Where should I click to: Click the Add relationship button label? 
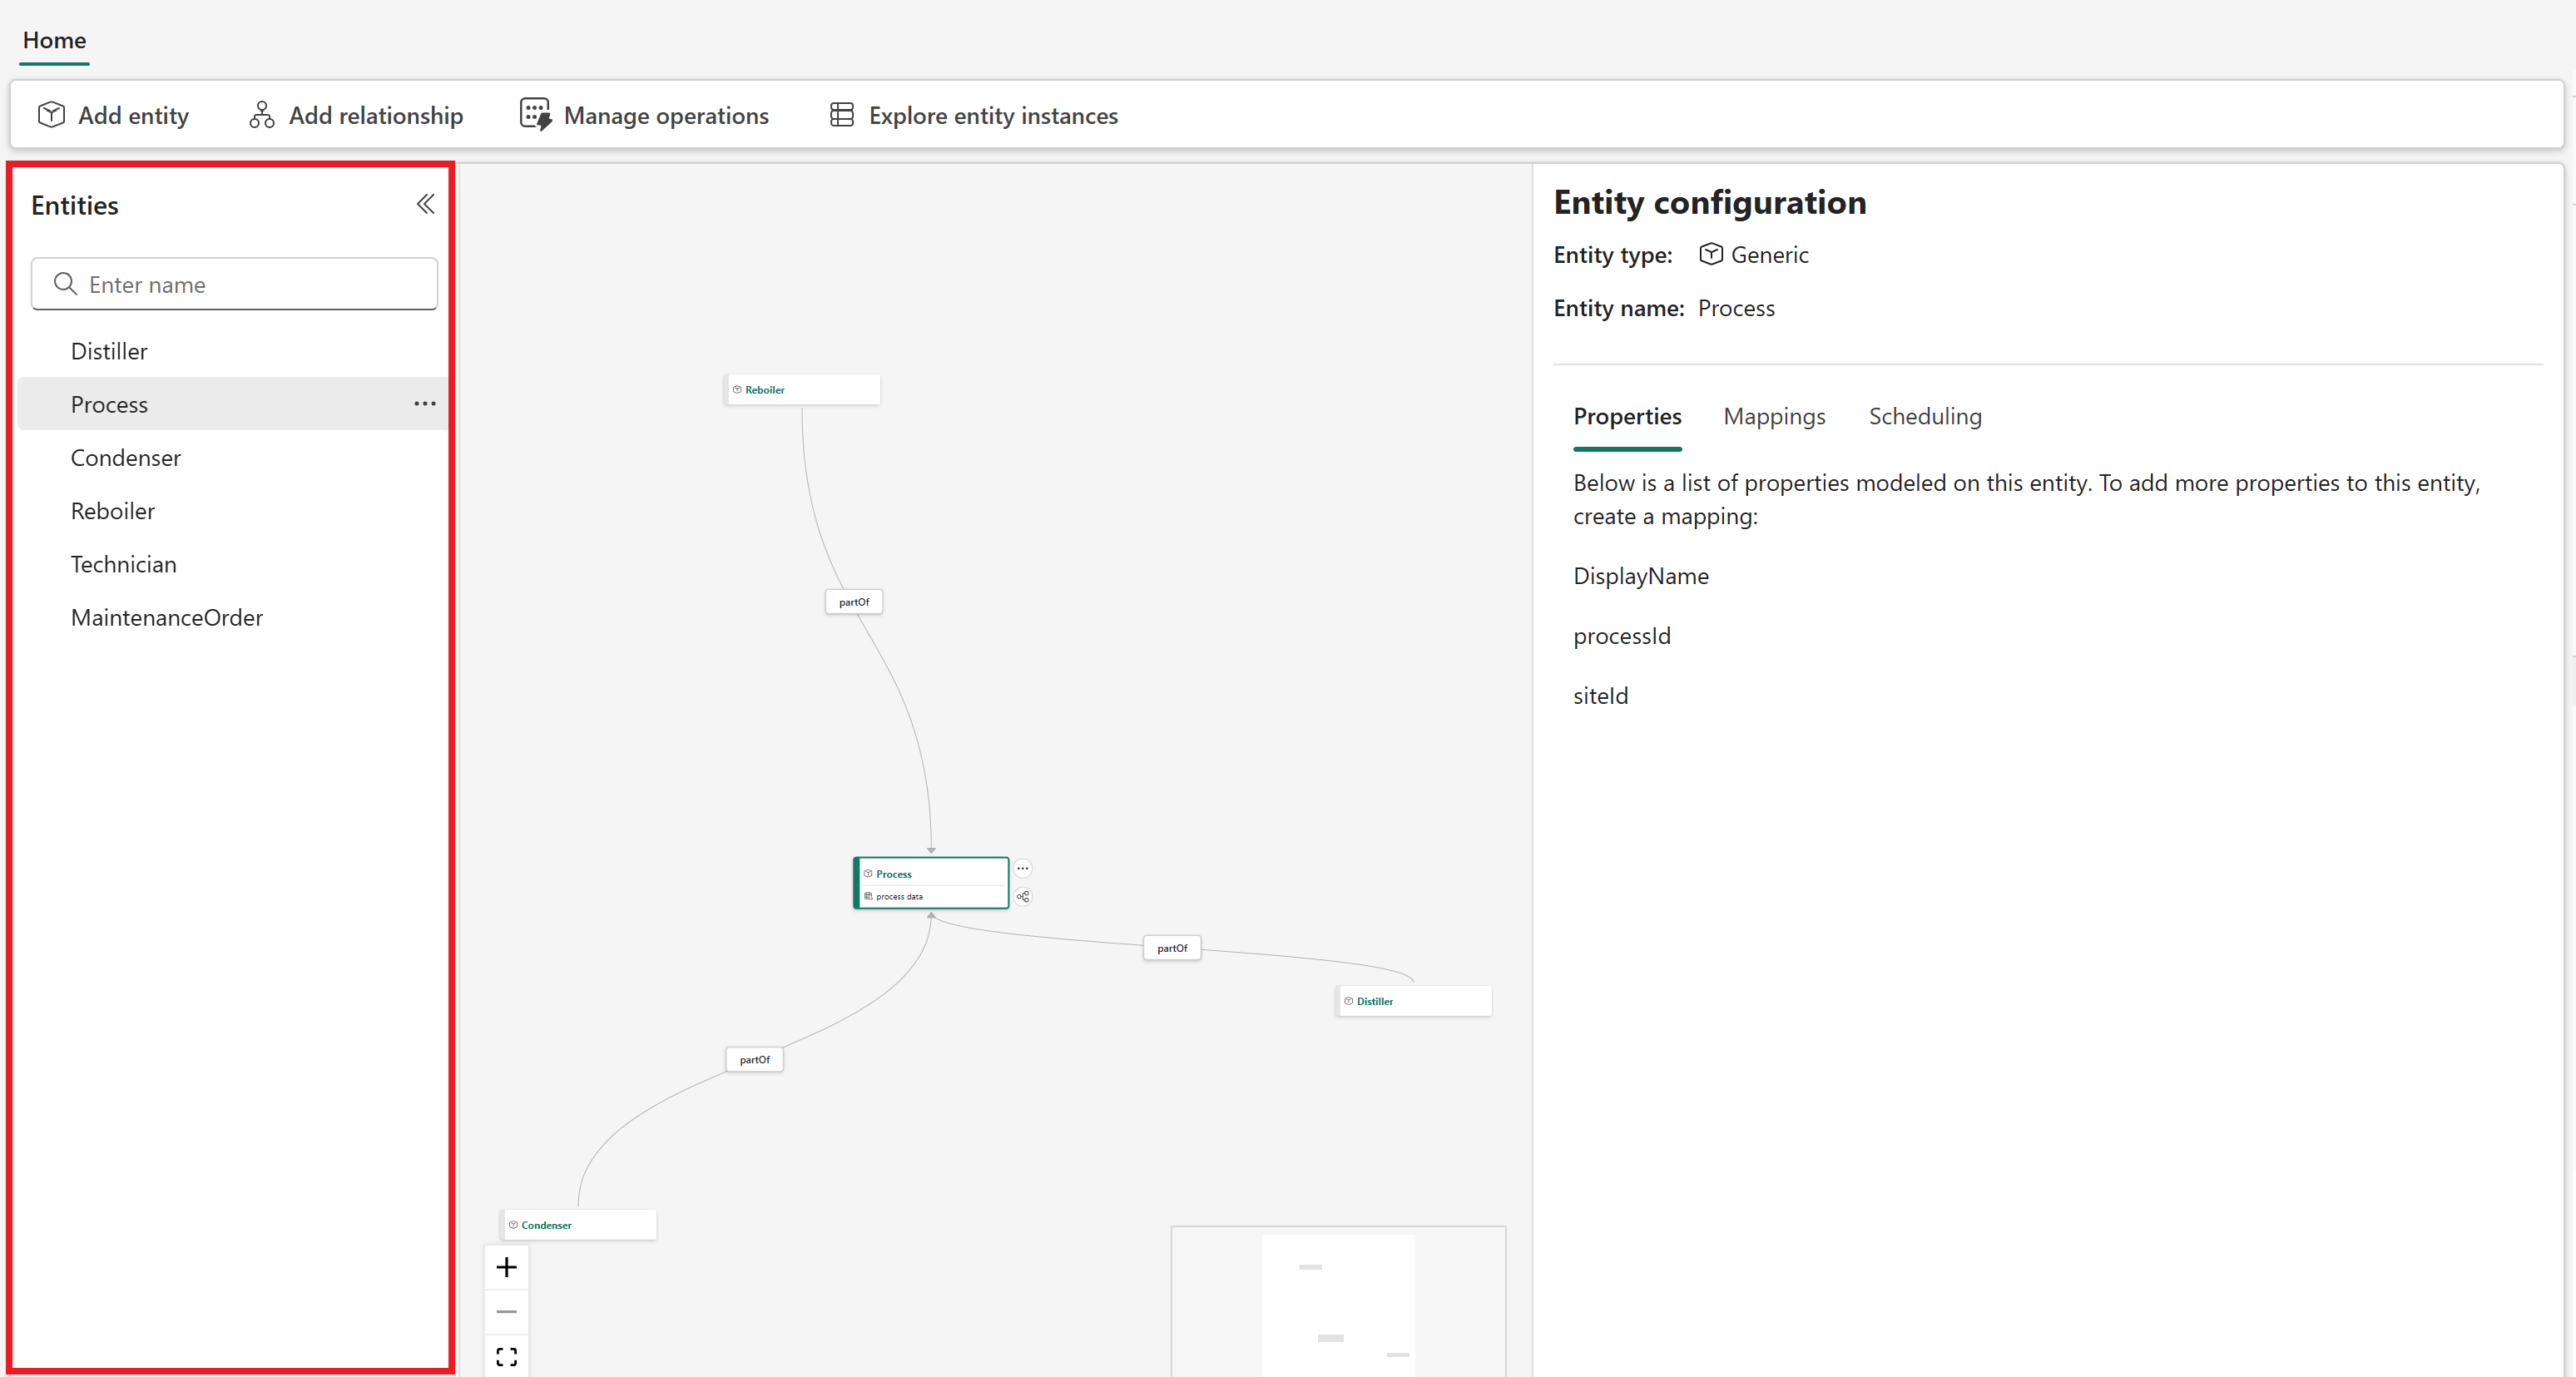point(376,115)
